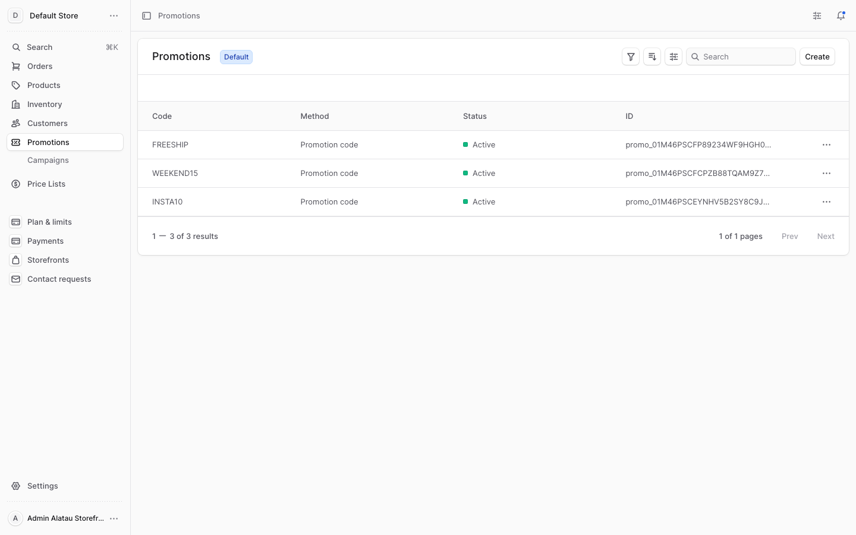The height and width of the screenshot is (535, 856).
Task: Open actions menu for FREESHIP row
Action: [x=826, y=145]
